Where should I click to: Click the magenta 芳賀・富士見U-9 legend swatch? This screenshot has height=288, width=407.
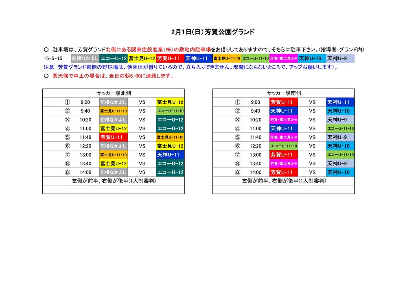tap(284, 58)
